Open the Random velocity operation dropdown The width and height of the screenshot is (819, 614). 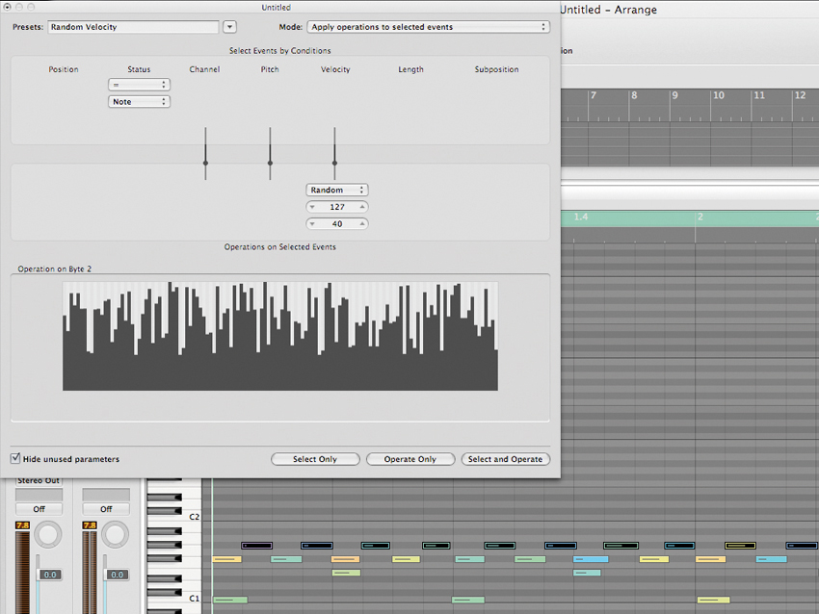[337, 190]
